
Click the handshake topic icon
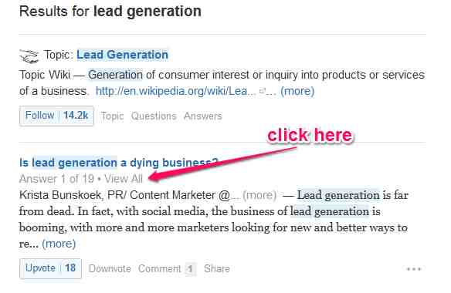point(29,56)
